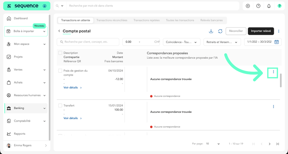Image resolution: width=288 pixels, height=154 pixels.
Task: Open the add new plus icon
Action: 248,6
